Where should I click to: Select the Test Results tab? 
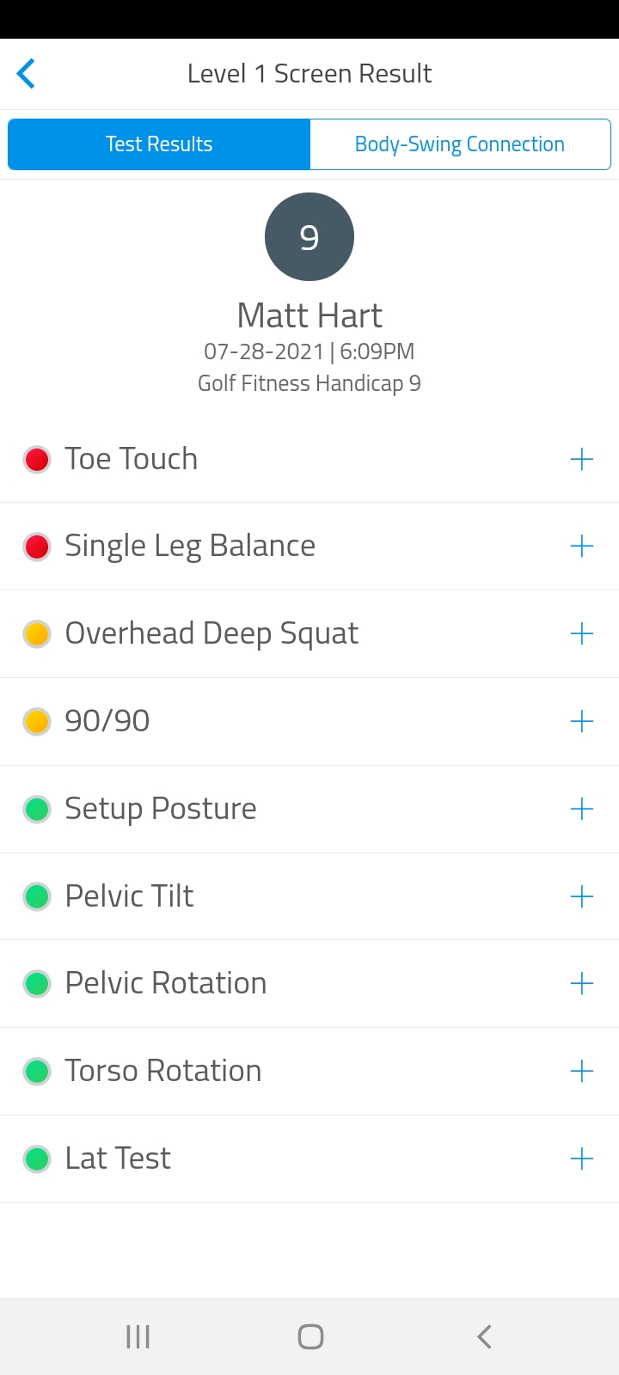click(159, 144)
